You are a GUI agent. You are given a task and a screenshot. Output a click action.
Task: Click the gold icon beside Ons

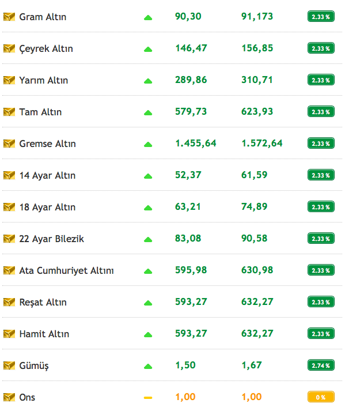point(9,397)
